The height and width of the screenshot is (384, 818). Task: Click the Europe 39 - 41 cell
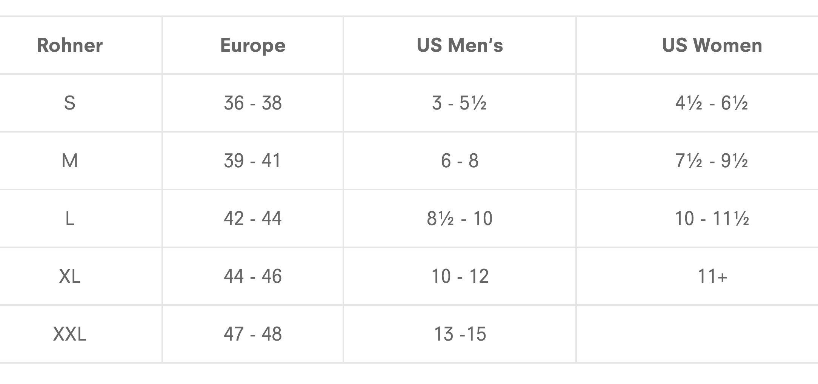[253, 161]
